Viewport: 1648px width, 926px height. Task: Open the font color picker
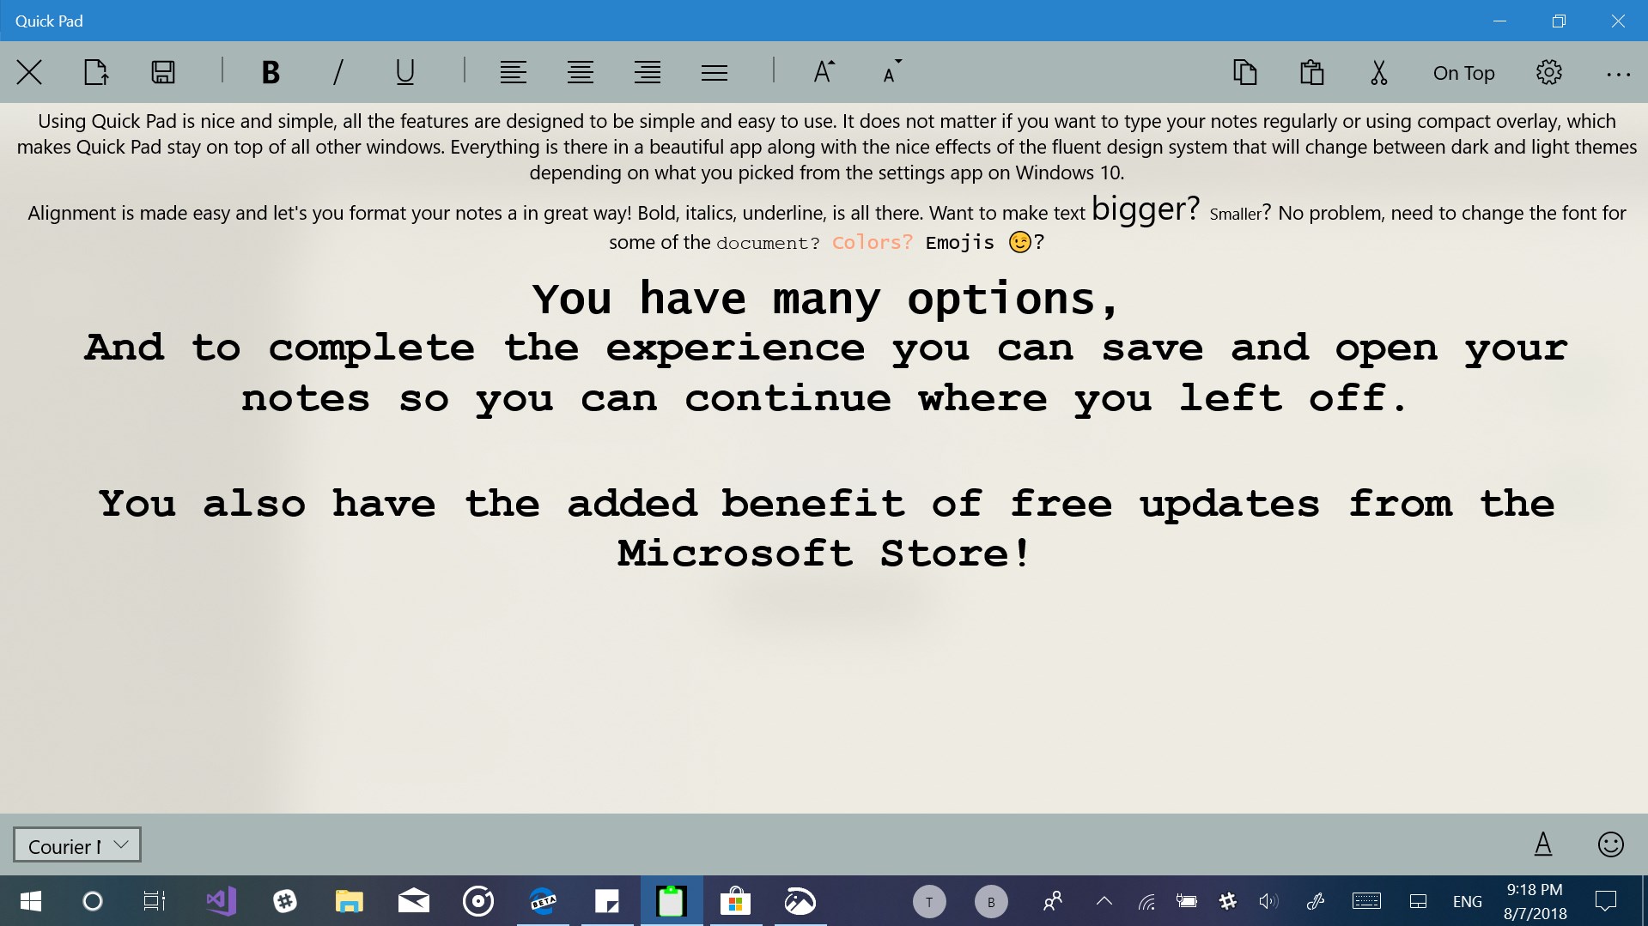[1543, 844]
